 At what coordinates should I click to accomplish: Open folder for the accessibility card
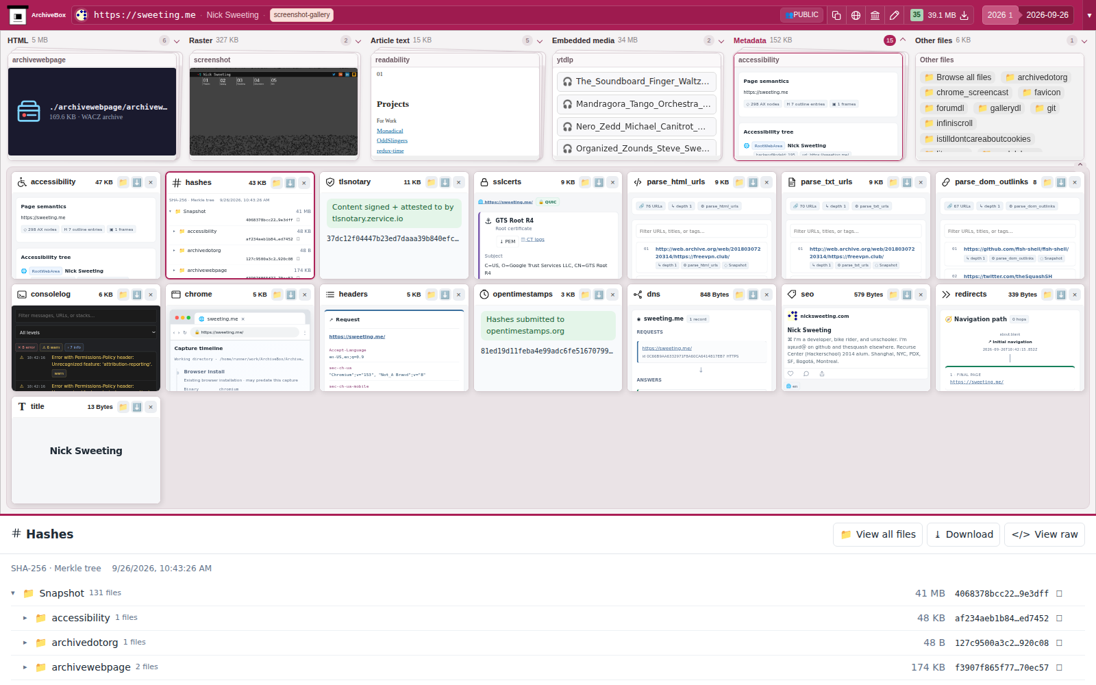123,182
